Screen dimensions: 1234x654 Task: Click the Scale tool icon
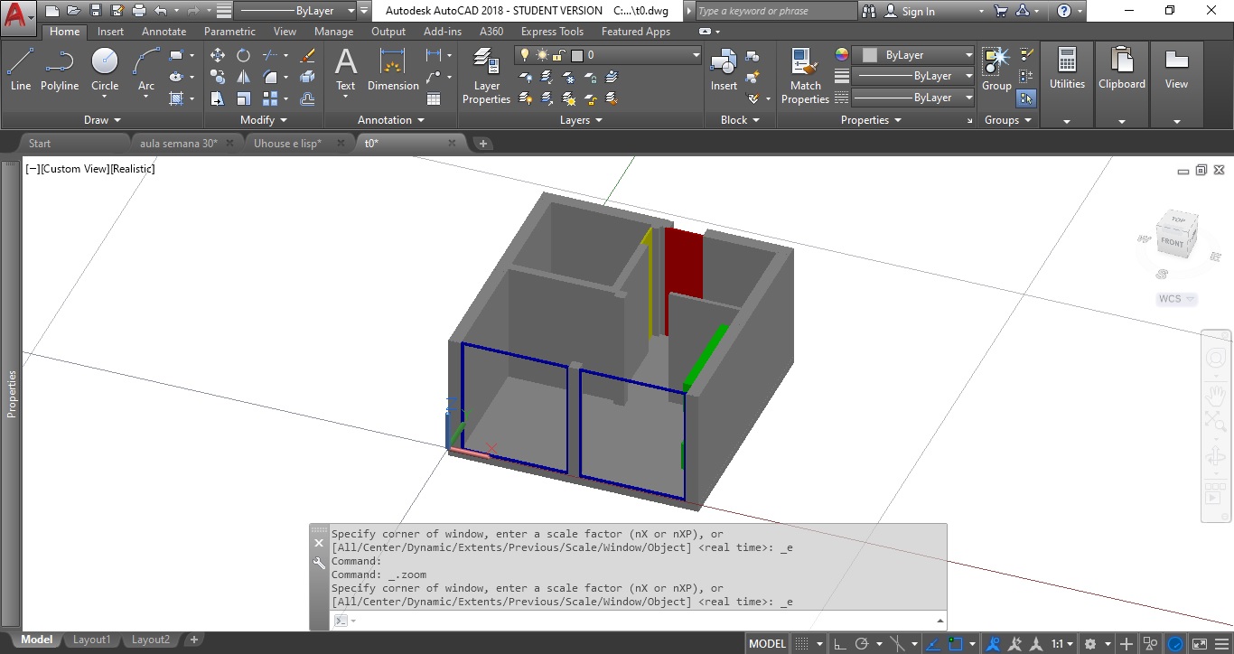pos(243,98)
